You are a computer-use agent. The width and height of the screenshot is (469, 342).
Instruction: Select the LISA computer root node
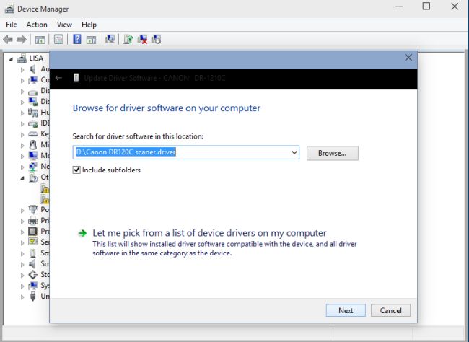click(x=30, y=58)
